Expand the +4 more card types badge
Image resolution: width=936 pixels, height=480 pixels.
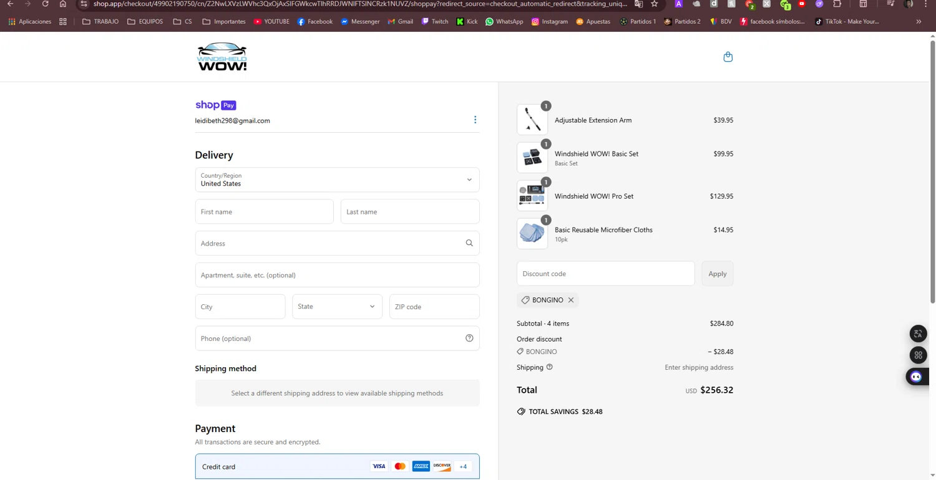[463, 466]
